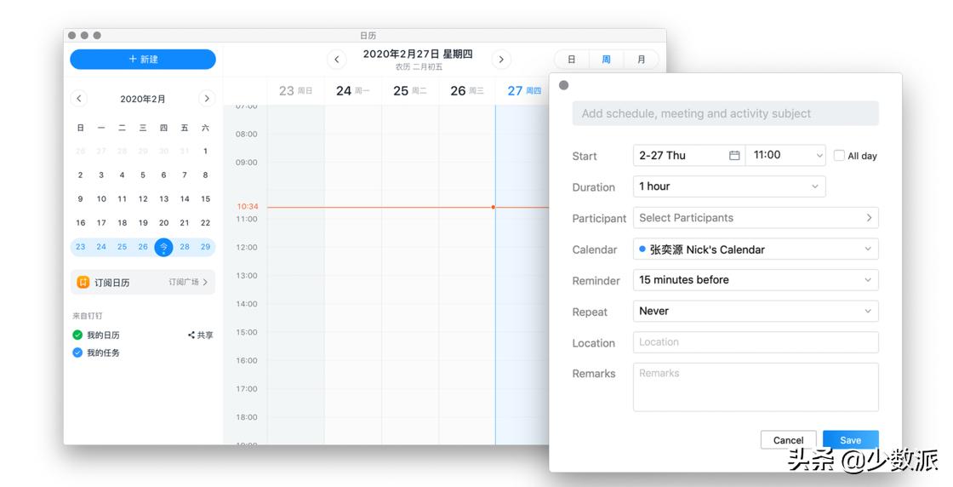Click the 2020年2月27日 星期四 header date
The image size is (953, 487).
tap(418, 54)
